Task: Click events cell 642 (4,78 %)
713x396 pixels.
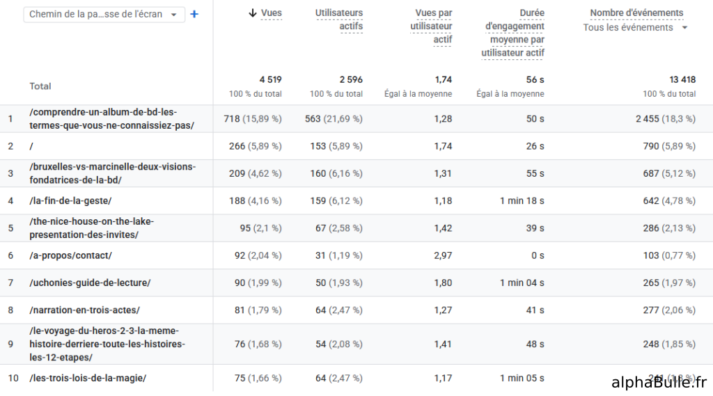Action: 669,201
